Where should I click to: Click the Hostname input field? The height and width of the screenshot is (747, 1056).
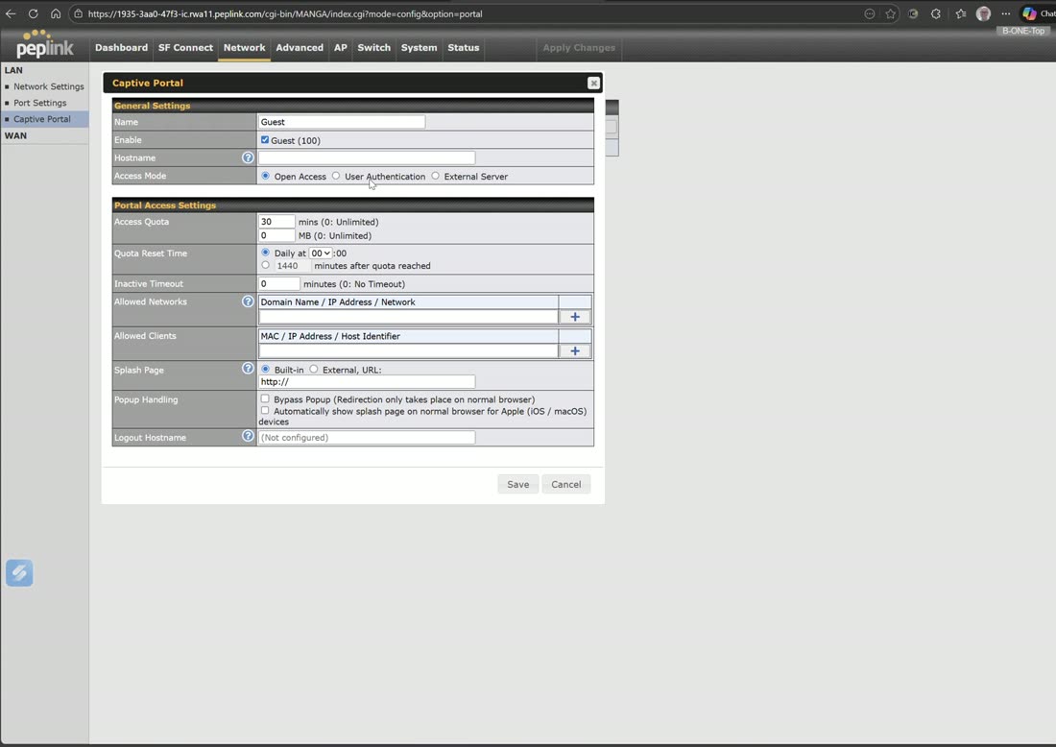tap(367, 157)
